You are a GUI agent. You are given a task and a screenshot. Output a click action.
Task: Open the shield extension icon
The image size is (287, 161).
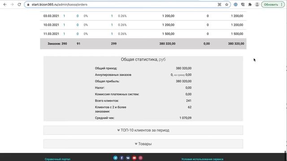(x=243, y=4)
